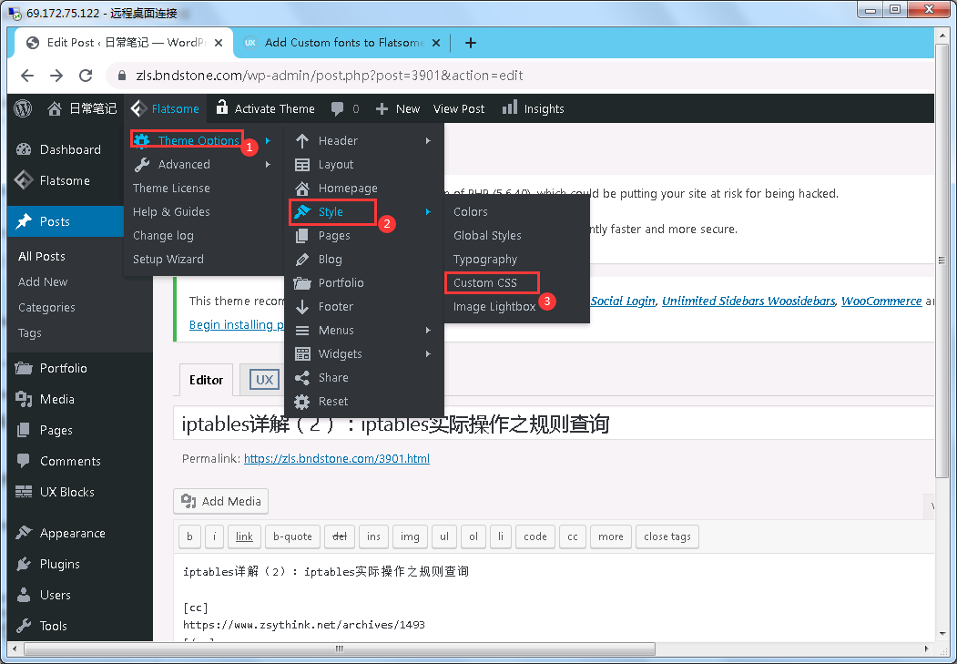Viewport: 957px width, 664px height.
Task: Go back with the browser back arrow
Action: coord(27,76)
